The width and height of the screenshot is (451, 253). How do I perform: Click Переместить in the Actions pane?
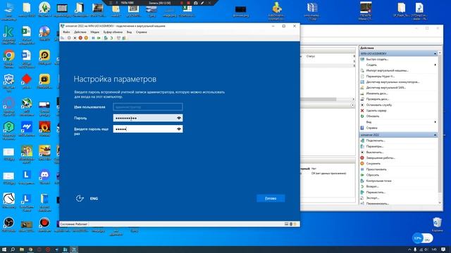[376, 192]
